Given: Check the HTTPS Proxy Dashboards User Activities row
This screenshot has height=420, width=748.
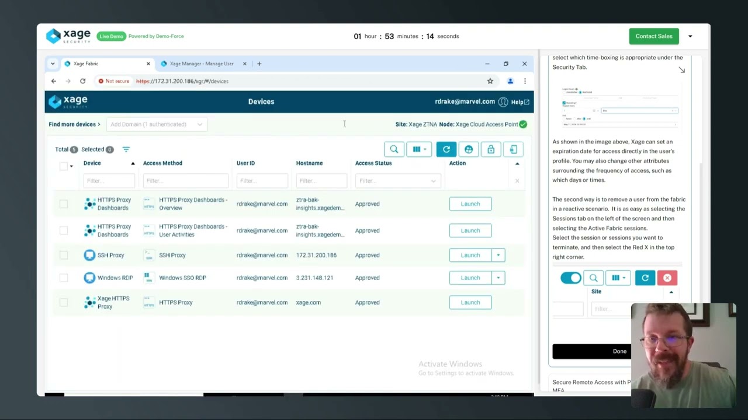Looking at the screenshot, I should pyautogui.click(x=63, y=230).
